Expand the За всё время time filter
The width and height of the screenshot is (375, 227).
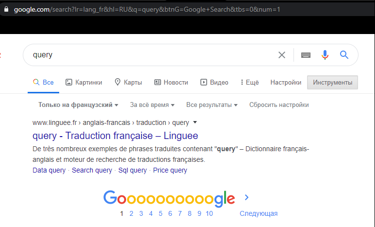click(x=152, y=105)
